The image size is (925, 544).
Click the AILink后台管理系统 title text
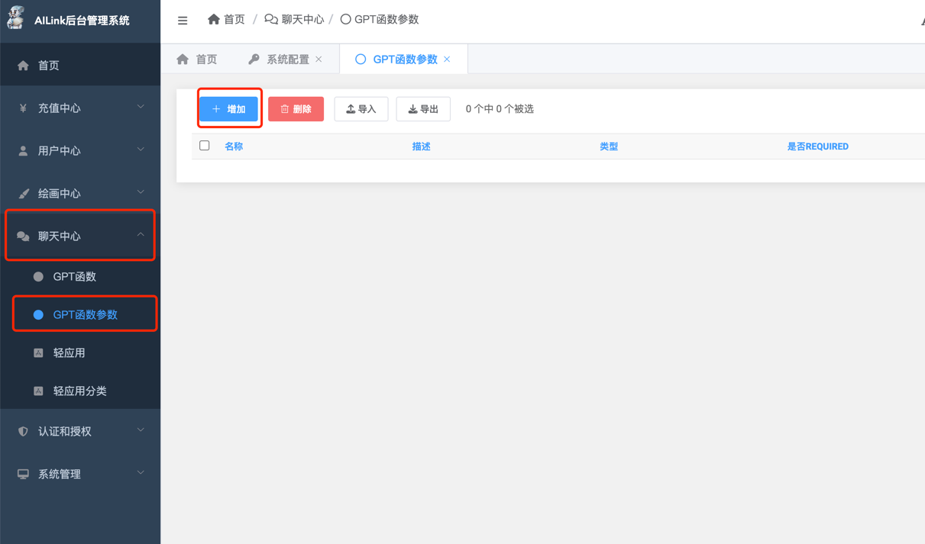82,21
